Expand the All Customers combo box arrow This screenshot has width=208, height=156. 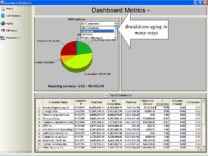coord(115,24)
